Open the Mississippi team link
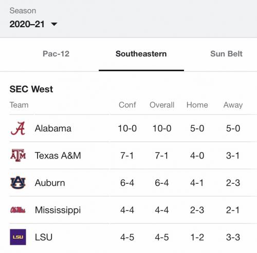Screen dimensions: 257x253 (x=58, y=210)
